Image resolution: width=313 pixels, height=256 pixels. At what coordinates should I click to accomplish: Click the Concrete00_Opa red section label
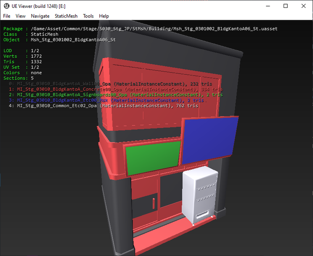[115, 89]
